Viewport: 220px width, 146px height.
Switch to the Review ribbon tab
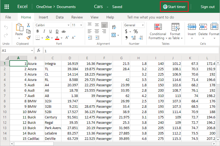77,17
